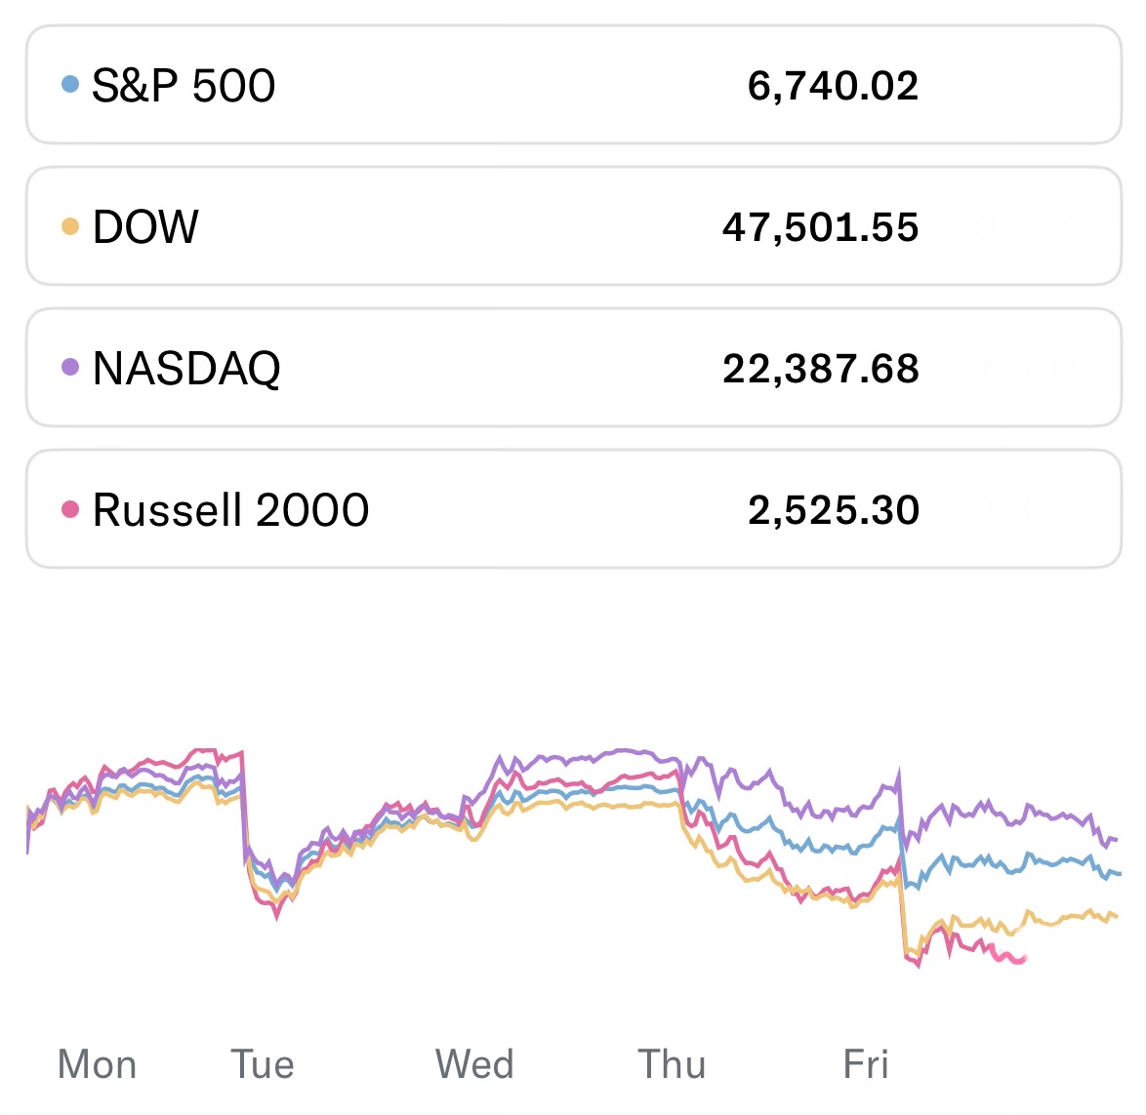Click the yellow dot beside DOW
The width and height of the screenshot is (1146, 1115).
(x=69, y=226)
